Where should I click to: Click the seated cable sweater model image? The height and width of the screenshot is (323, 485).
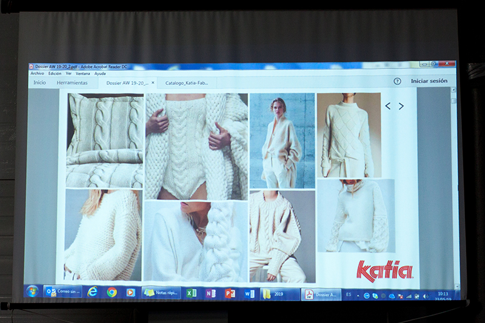(283, 237)
